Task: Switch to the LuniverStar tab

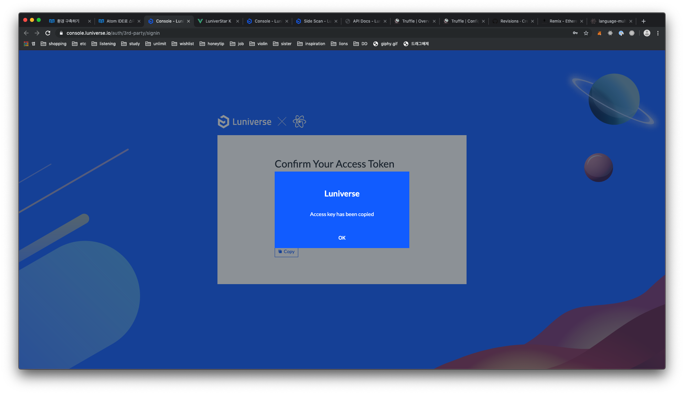Action: pyautogui.click(x=218, y=21)
